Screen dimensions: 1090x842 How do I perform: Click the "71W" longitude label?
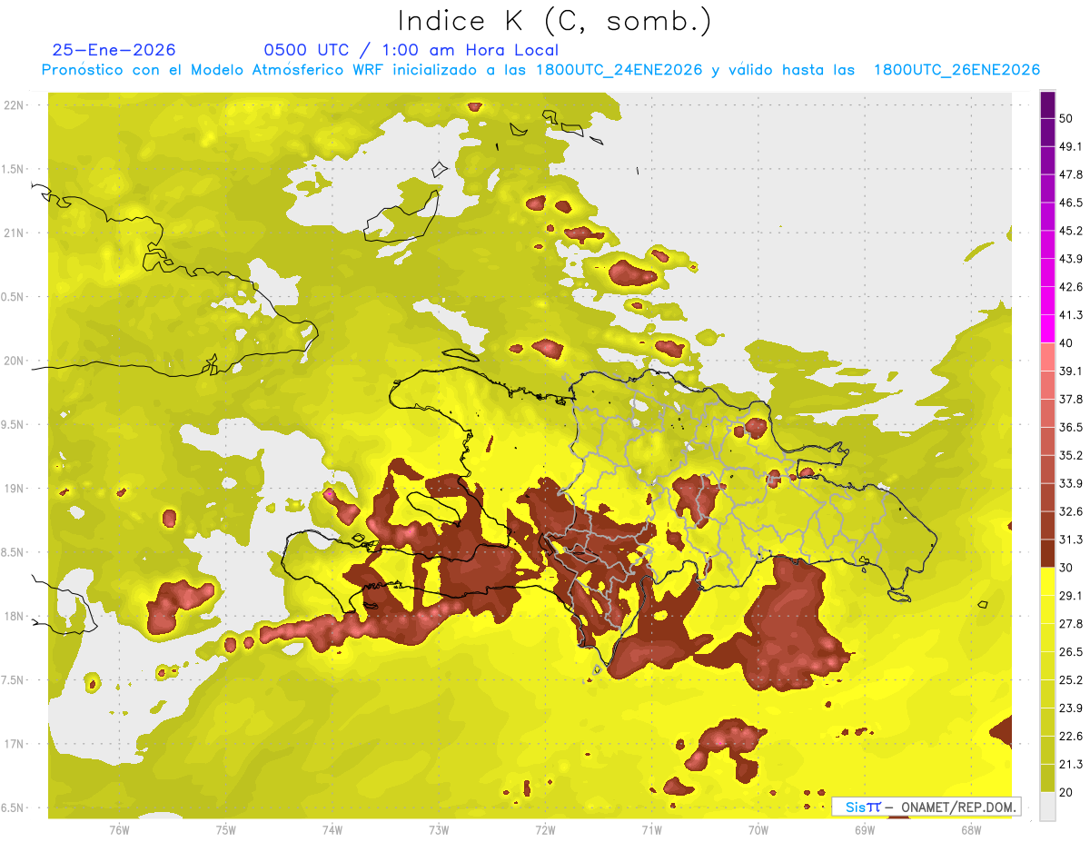pos(651,829)
